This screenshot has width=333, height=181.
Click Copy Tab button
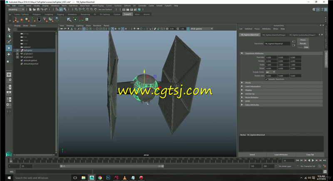pyautogui.click(x=310, y=155)
